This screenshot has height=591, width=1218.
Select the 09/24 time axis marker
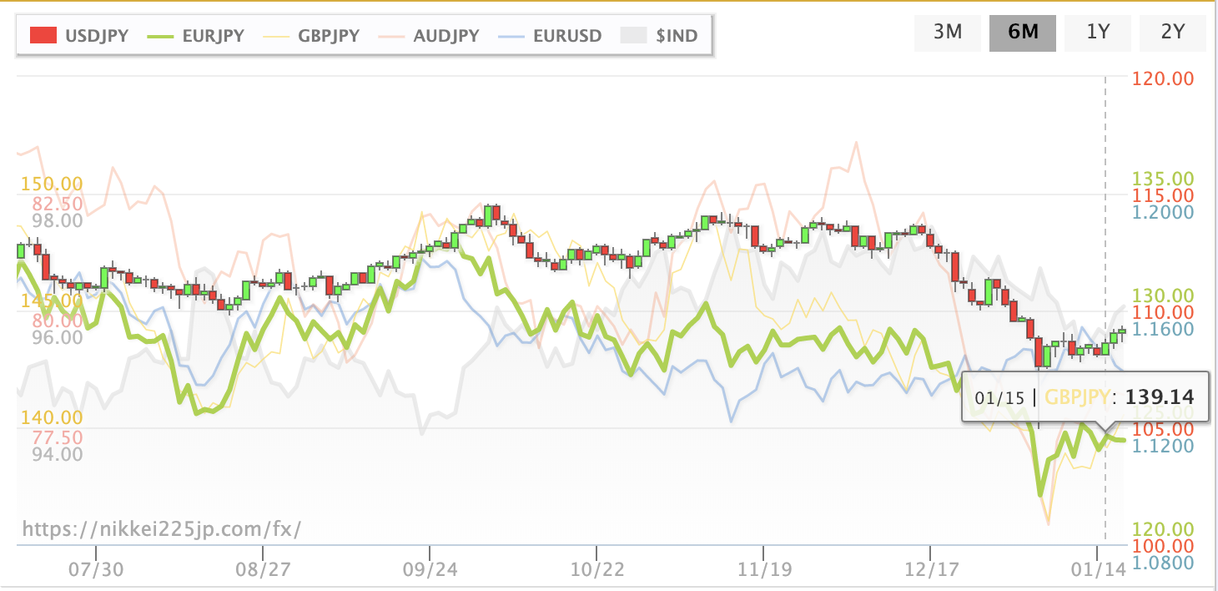(x=430, y=569)
